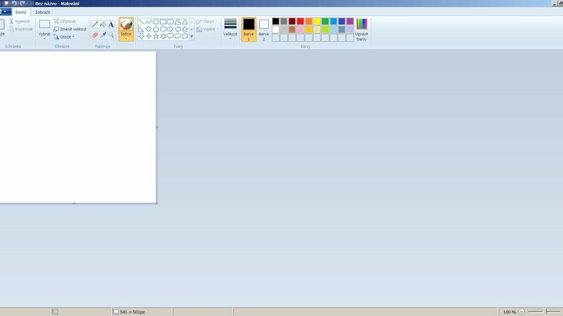Activate Barva 1 foreground color
Screen dimensions: 563x316
pyautogui.click(x=249, y=29)
